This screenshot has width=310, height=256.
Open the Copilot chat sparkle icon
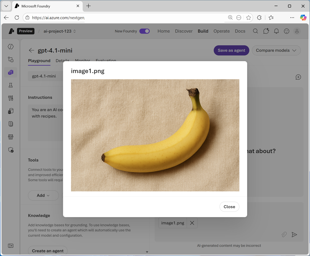coord(266,31)
